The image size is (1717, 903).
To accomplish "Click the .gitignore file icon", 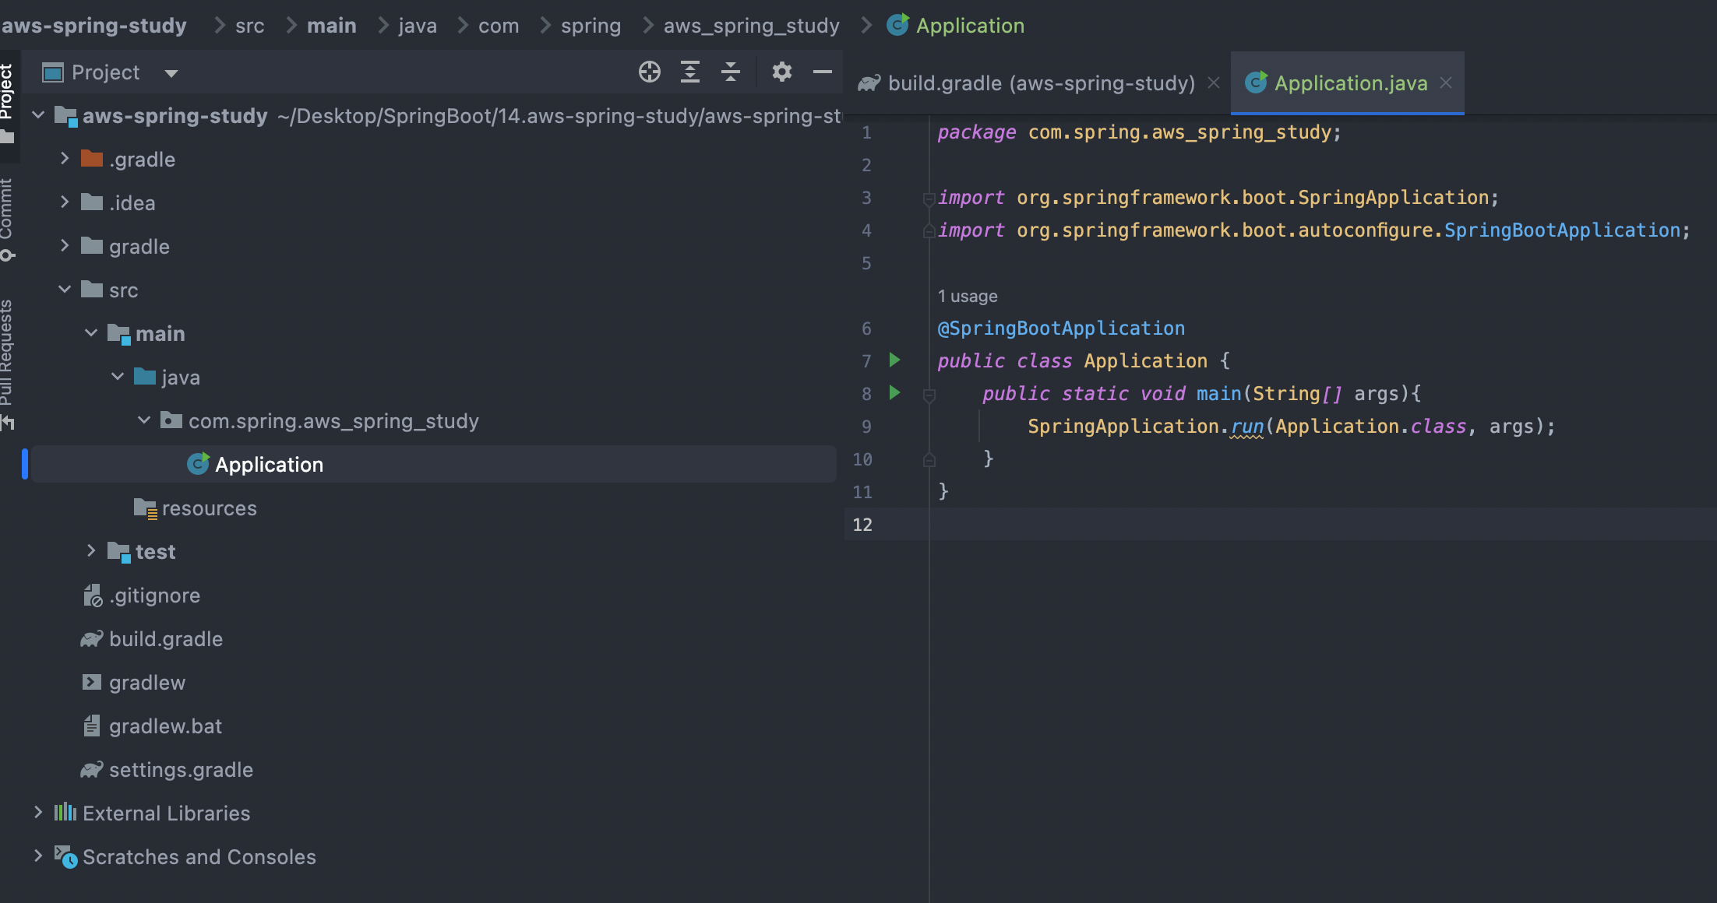I will click(x=93, y=596).
